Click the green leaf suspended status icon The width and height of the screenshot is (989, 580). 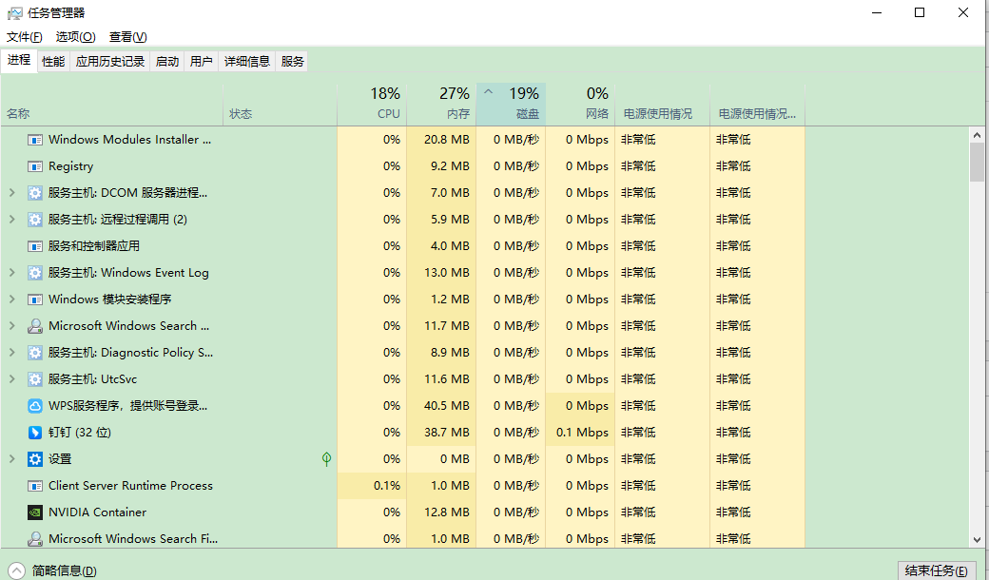pos(326,459)
